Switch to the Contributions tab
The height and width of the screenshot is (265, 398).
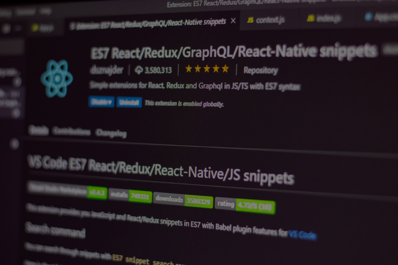pyautogui.click(x=72, y=132)
